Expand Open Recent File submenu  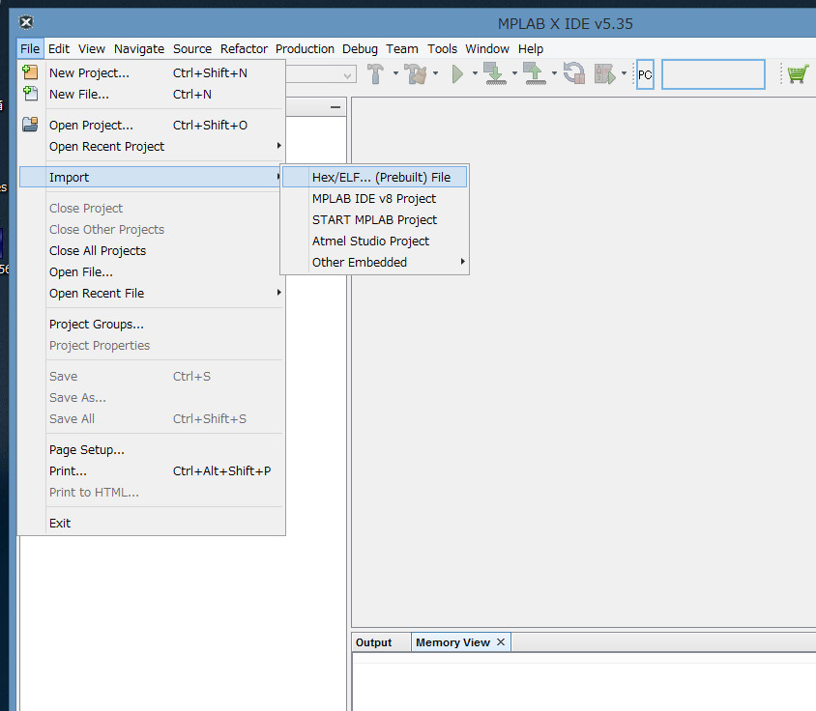[279, 293]
